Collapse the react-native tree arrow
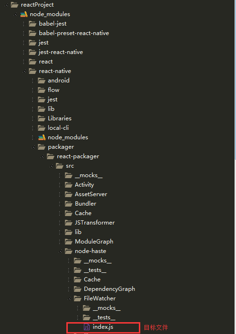 click(x=24, y=71)
